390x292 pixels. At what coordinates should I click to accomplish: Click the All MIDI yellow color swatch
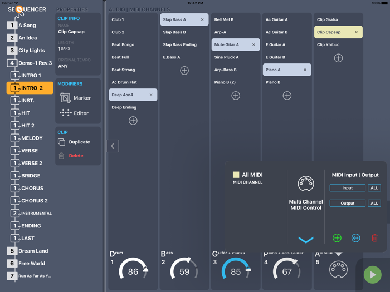[236, 175]
